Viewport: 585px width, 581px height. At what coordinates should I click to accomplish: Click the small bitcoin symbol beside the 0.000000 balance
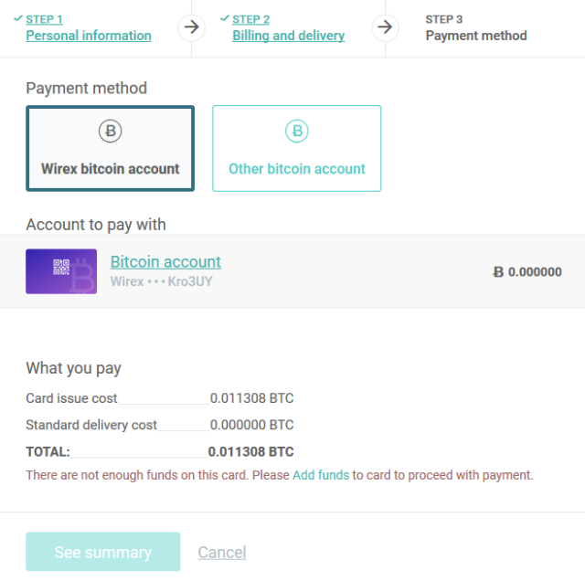click(x=498, y=271)
